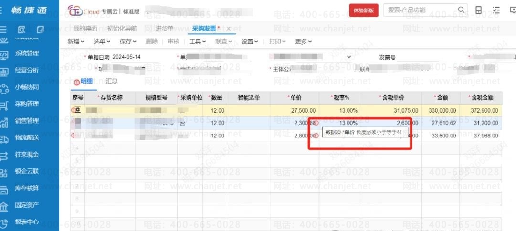Open 采购管理 in the sidebar
This screenshot has width=516, height=231.
click(x=27, y=104)
